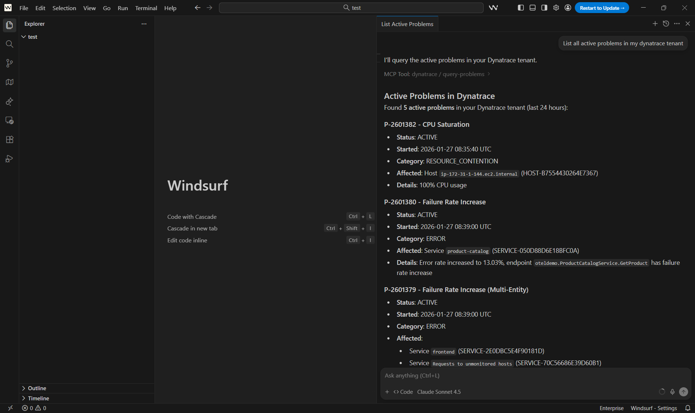
Task: Start a new Cascade conversation
Action: pyautogui.click(x=655, y=24)
